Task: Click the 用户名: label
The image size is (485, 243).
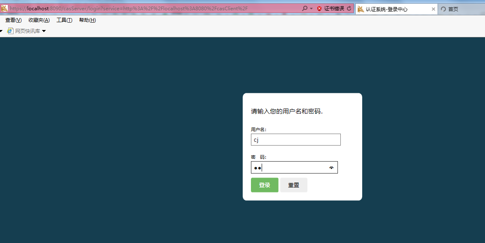Action: [x=259, y=130]
